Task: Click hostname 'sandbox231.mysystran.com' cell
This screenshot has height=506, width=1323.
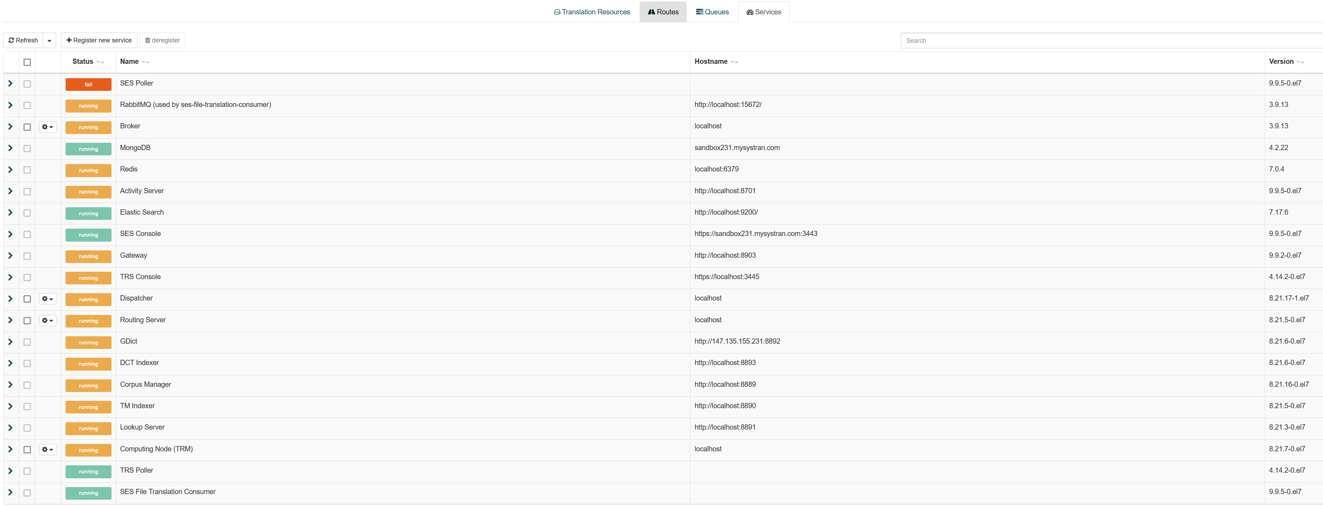Action: point(737,148)
